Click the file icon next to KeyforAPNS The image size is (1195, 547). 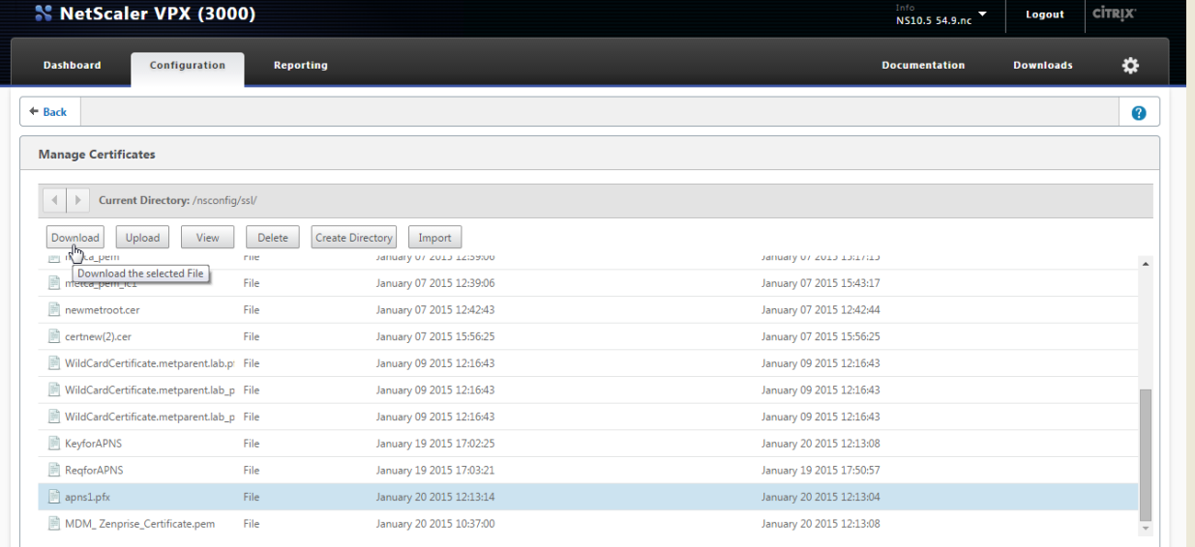tap(54, 444)
